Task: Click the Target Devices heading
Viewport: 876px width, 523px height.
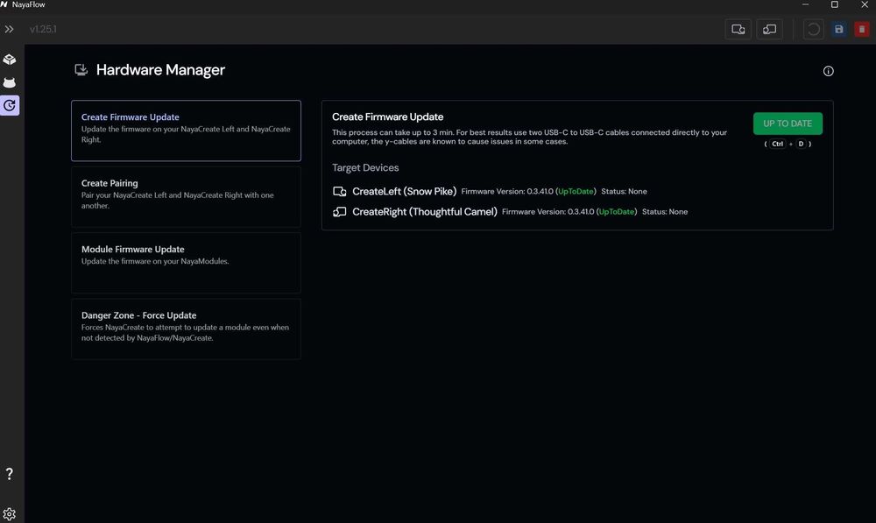Action: [365, 167]
